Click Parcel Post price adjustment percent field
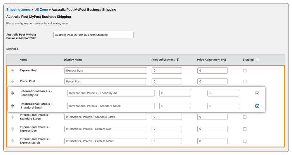The image size is (292, 155). [212, 81]
